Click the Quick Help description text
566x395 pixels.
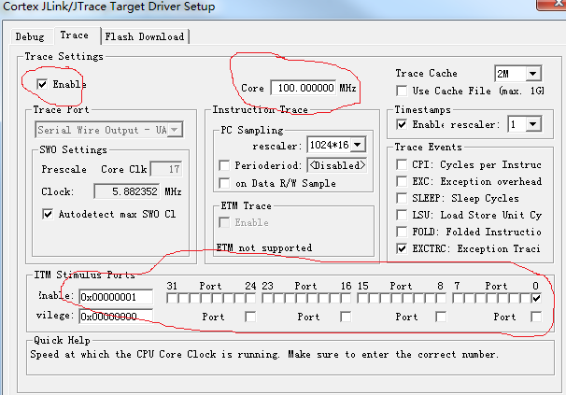click(264, 354)
